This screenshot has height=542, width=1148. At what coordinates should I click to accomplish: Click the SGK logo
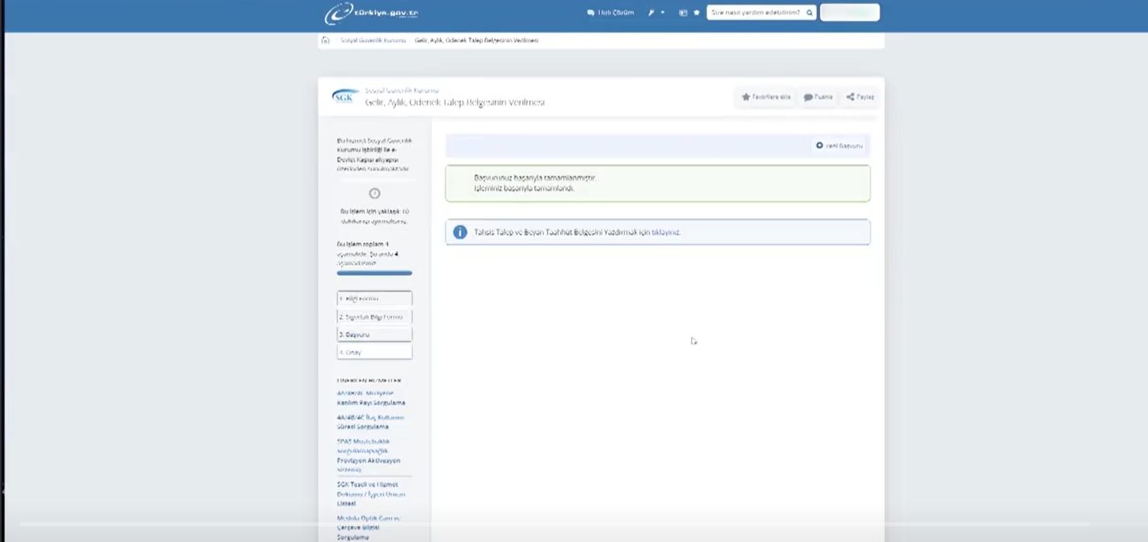[344, 96]
